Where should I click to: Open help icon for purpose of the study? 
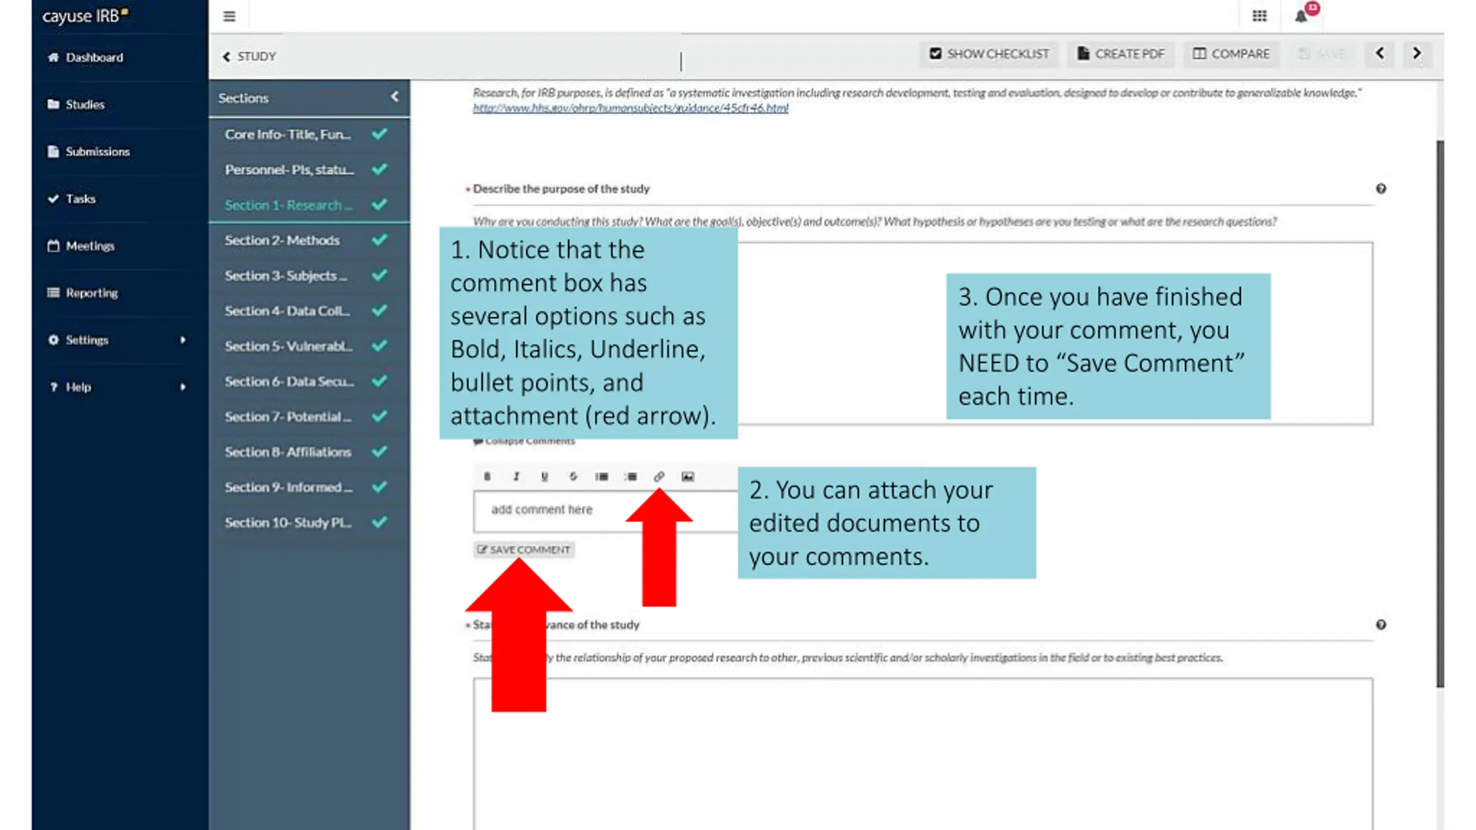point(1381,188)
